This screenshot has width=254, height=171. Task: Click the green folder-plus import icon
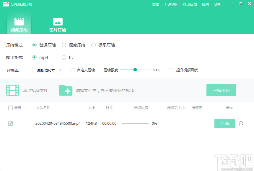(x=66, y=90)
